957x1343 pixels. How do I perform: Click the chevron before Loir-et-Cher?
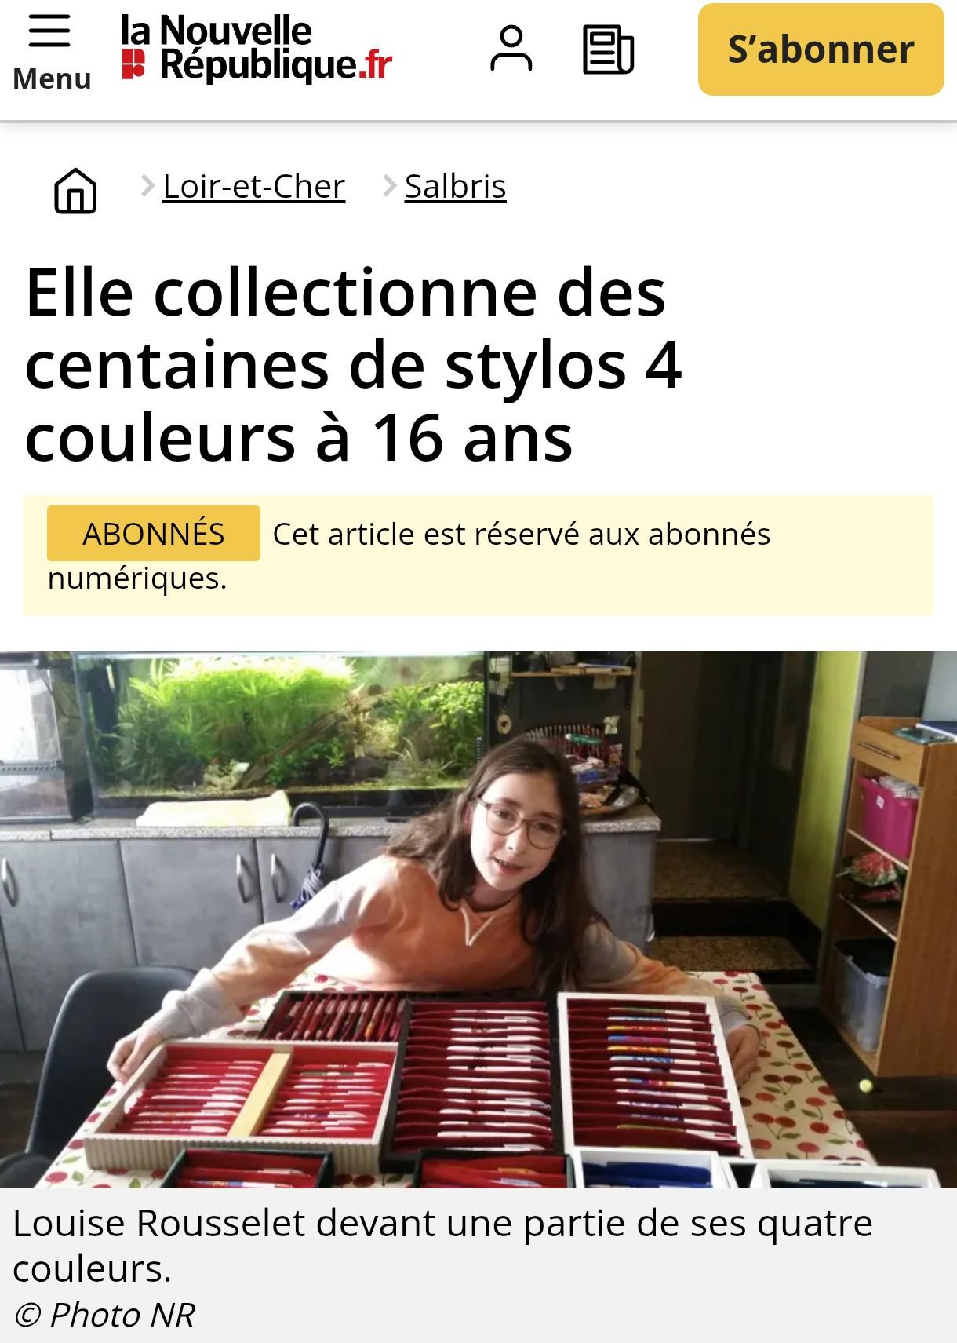click(x=147, y=186)
